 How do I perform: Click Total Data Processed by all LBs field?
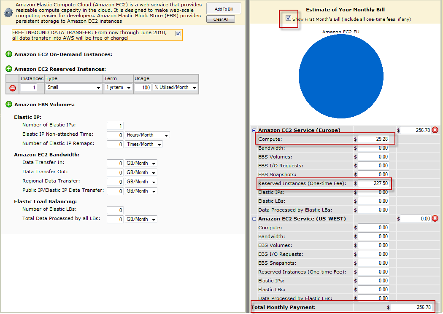pos(115,219)
